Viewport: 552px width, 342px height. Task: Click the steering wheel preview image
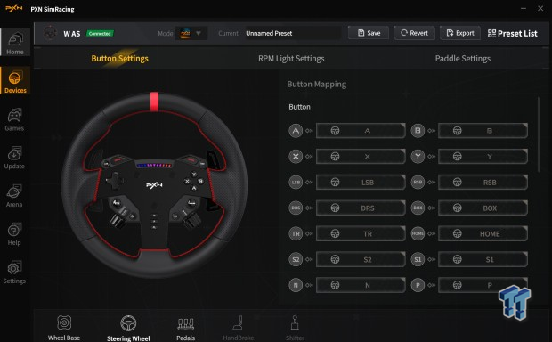point(154,184)
